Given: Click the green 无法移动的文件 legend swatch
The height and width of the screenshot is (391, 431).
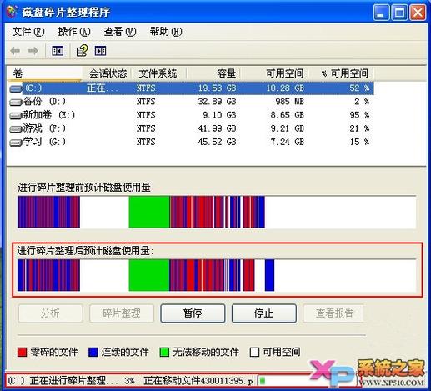Looking at the screenshot, I should click(x=164, y=353).
